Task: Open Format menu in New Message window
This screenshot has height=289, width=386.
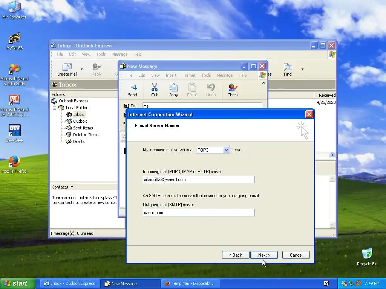Action: point(189,75)
